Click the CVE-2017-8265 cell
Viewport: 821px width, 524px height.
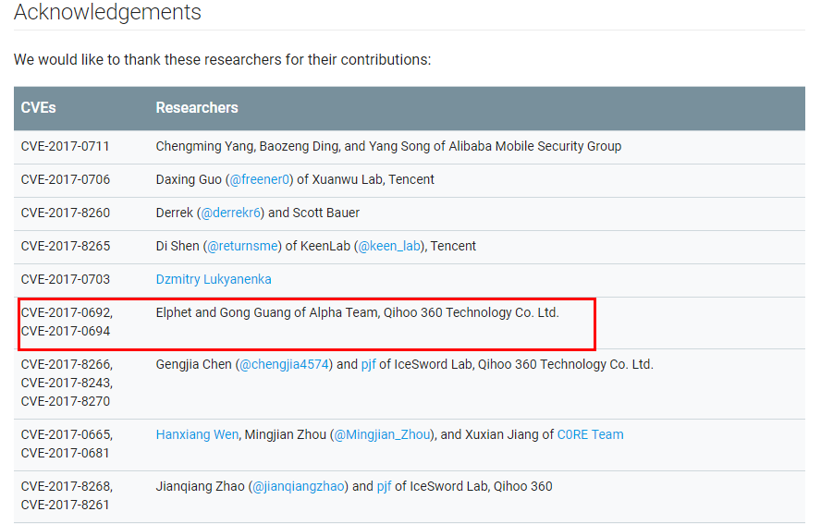coord(66,246)
